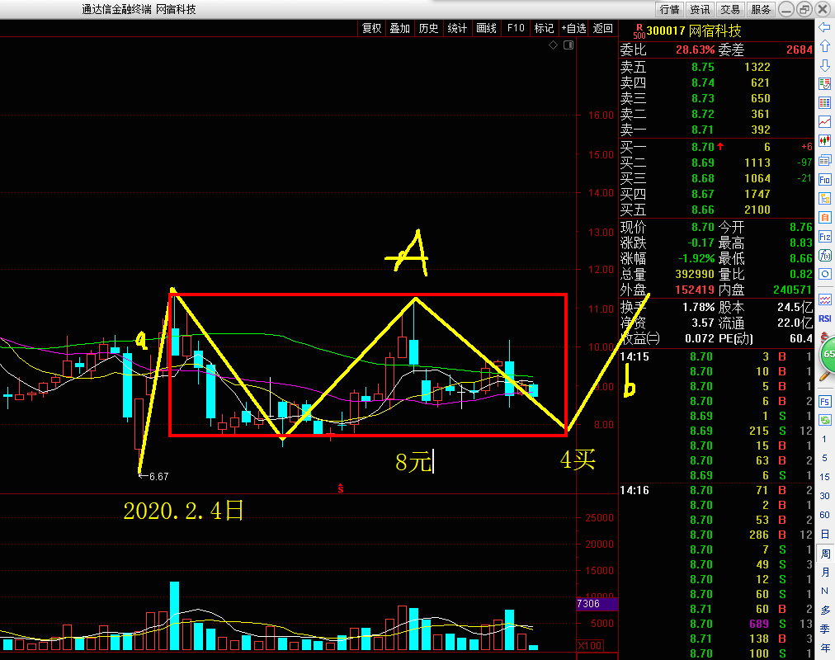Toggle the side panel icon above chart

(x=568, y=45)
